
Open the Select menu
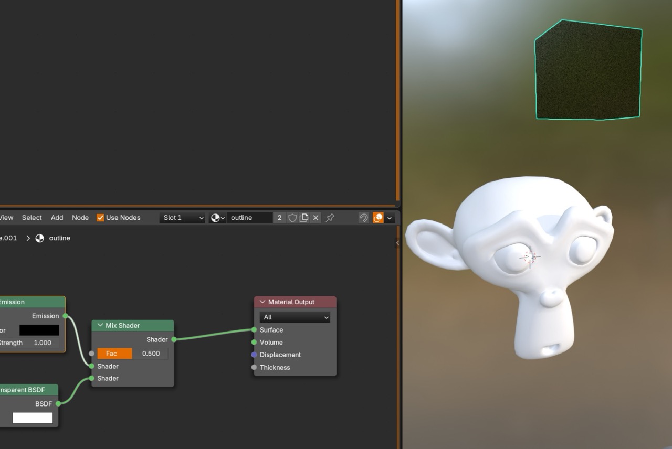click(31, 218)
